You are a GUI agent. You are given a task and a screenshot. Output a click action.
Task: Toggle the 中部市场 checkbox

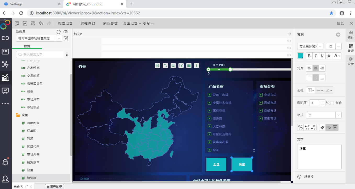(261, 95)
